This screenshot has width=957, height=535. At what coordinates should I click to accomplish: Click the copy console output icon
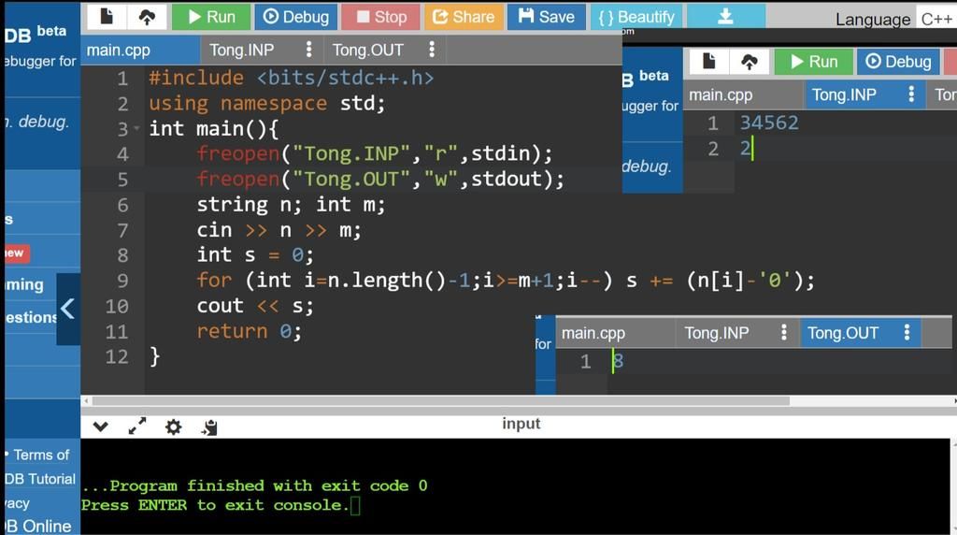click(209, 427)
